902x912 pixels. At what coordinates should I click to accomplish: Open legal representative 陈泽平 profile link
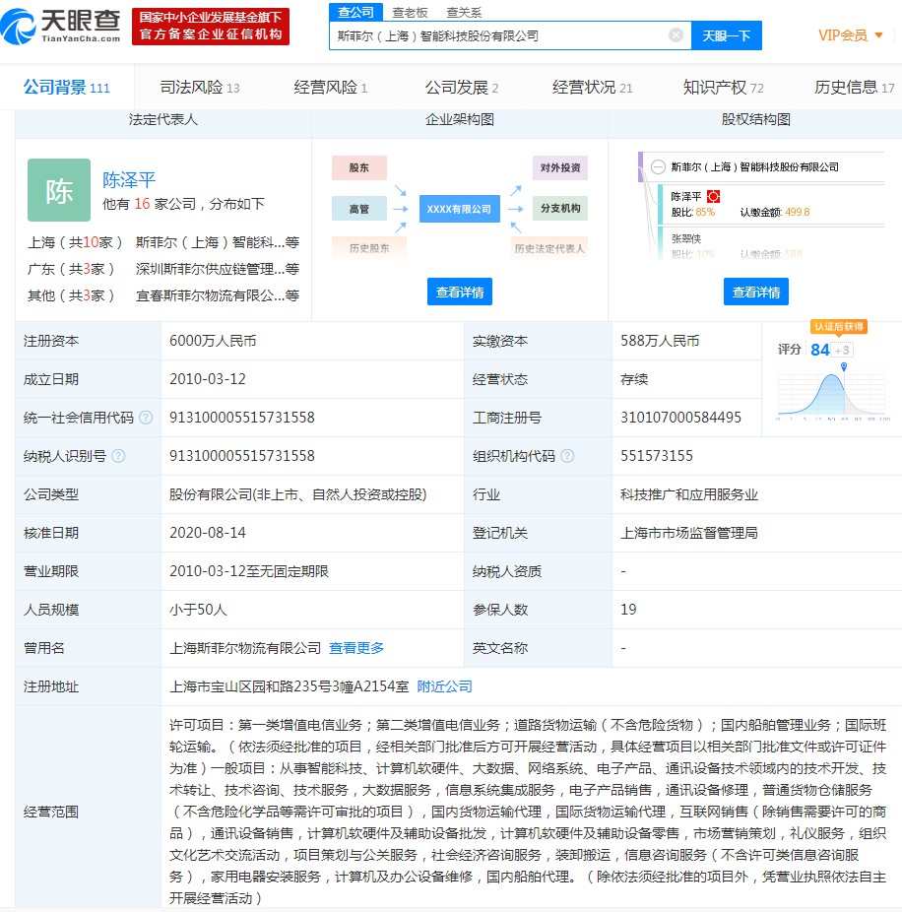click(129, 179)
